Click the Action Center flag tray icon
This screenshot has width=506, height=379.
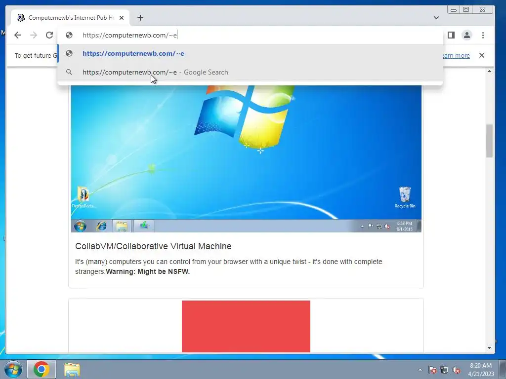(432, 370)
